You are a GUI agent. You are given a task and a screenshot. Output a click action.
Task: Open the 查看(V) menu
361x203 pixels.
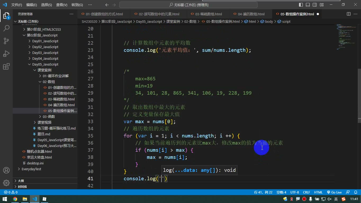coord(62,5)
